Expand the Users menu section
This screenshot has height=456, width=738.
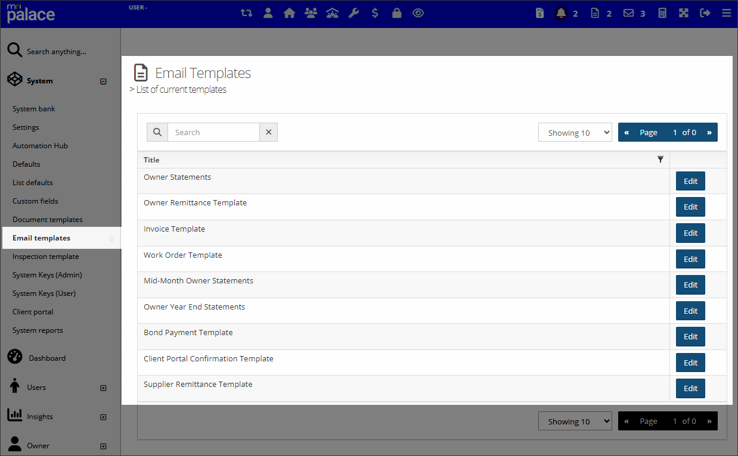(x=103, y=388)
